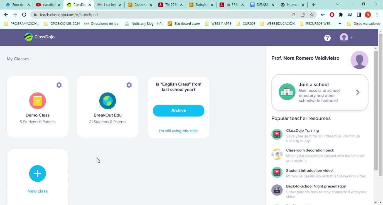
Task: Switch to the Nueva pestaña tab
Action: point(293,5)
